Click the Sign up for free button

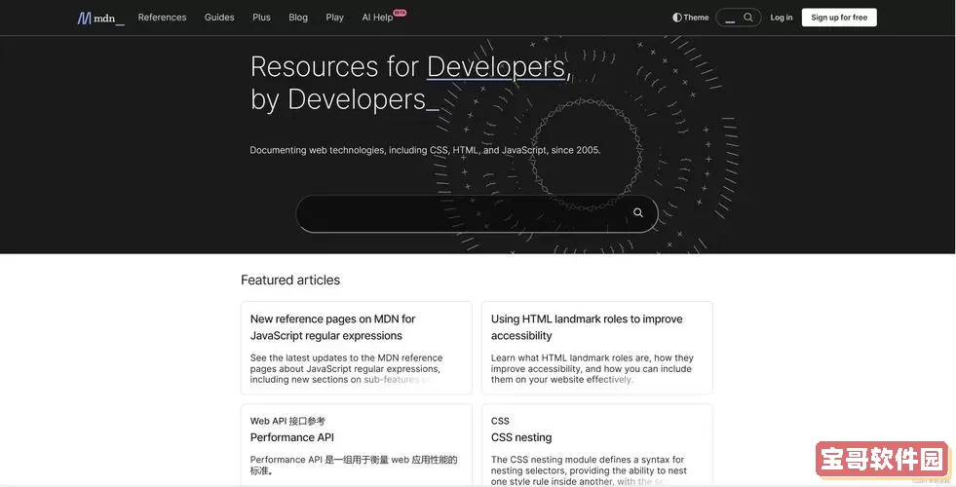839,18
